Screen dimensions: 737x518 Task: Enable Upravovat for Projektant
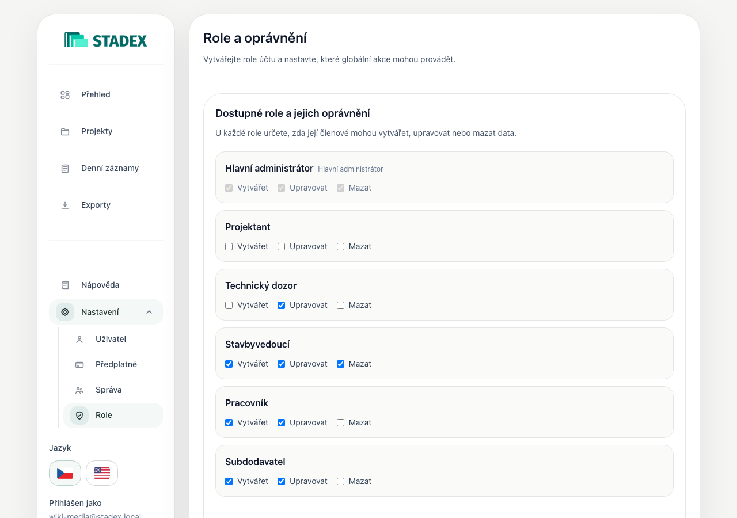coord(282,246)
